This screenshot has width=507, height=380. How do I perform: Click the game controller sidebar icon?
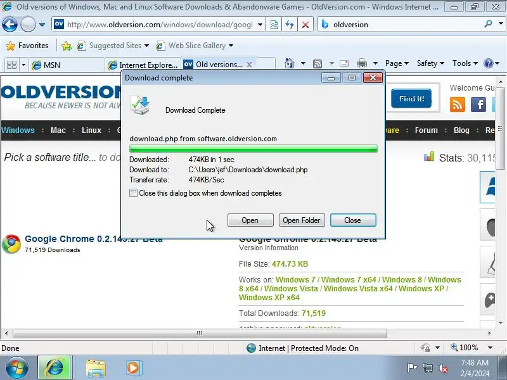coord(489,300)
